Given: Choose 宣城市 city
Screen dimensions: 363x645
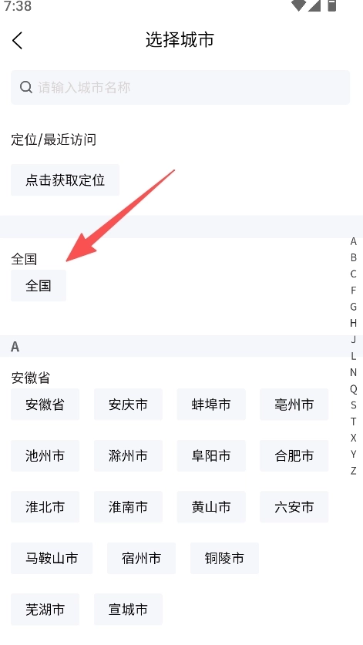Looking at the screenshot, I should pos(128,610).
